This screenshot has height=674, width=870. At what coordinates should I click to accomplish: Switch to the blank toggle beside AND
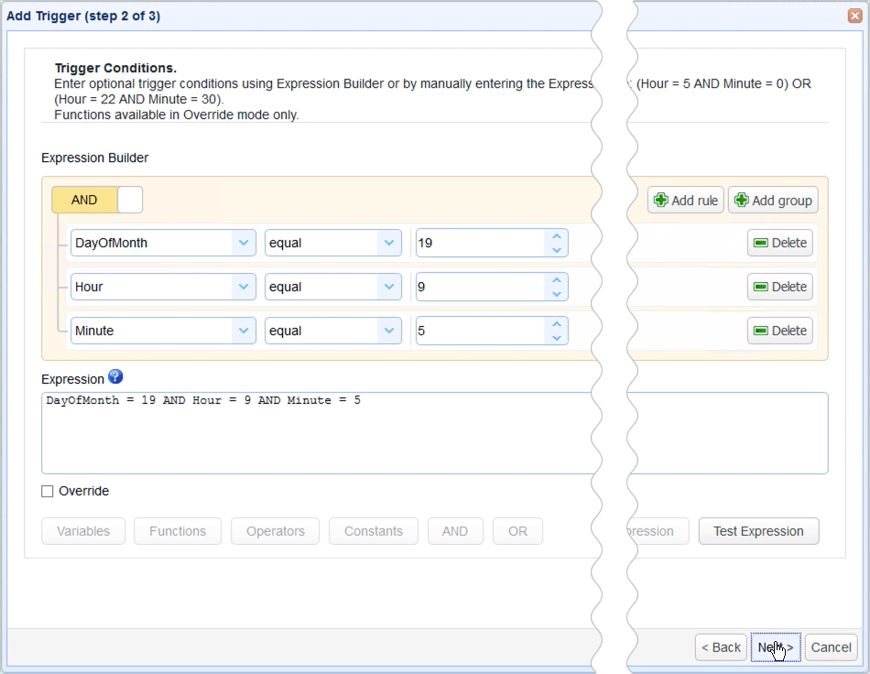(130, 200)
